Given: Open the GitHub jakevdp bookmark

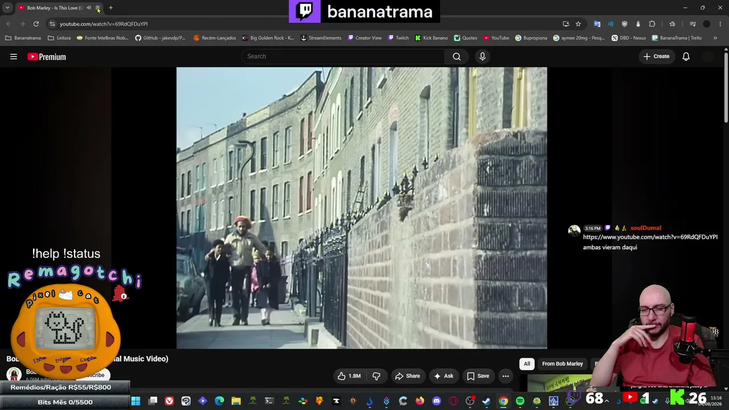Looking at the screenshot, I should tap(161, 38).
